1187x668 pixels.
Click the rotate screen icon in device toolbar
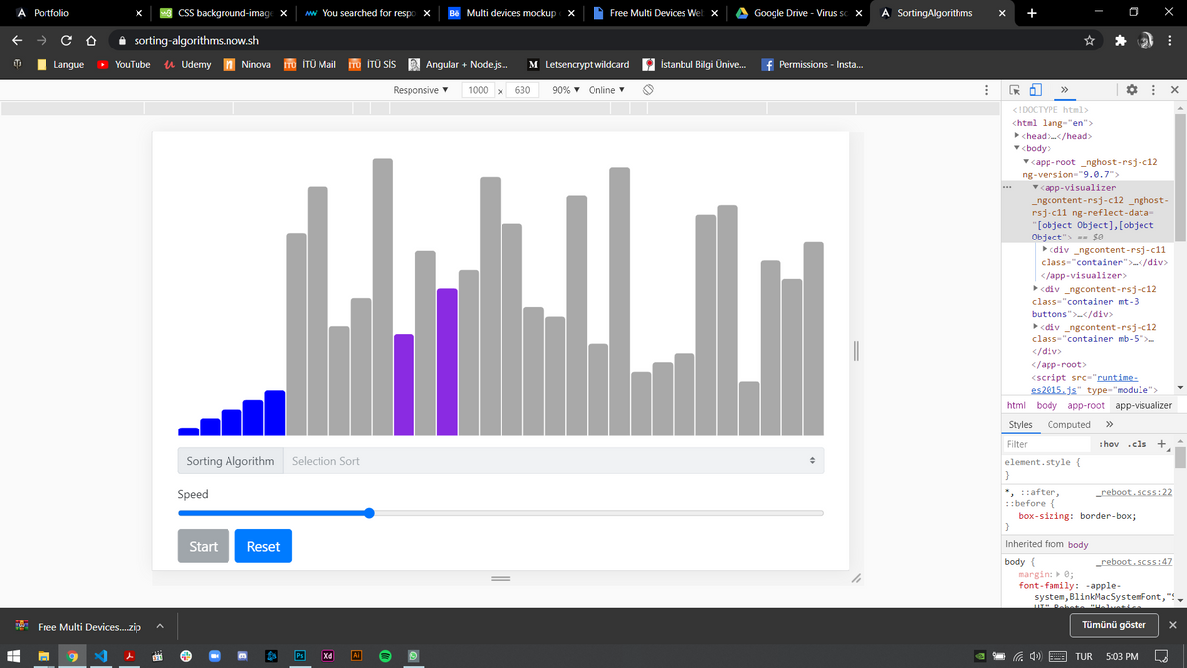click(x=648, y=90)
